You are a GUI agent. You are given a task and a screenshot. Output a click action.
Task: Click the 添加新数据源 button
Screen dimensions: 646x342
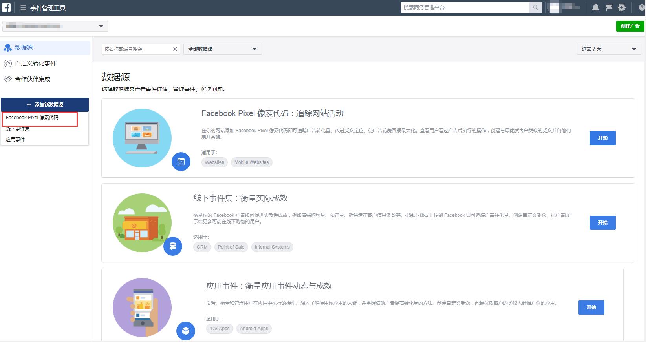45,105
